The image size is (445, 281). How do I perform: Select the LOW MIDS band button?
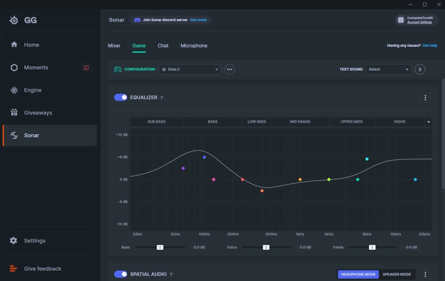(257, 122)
